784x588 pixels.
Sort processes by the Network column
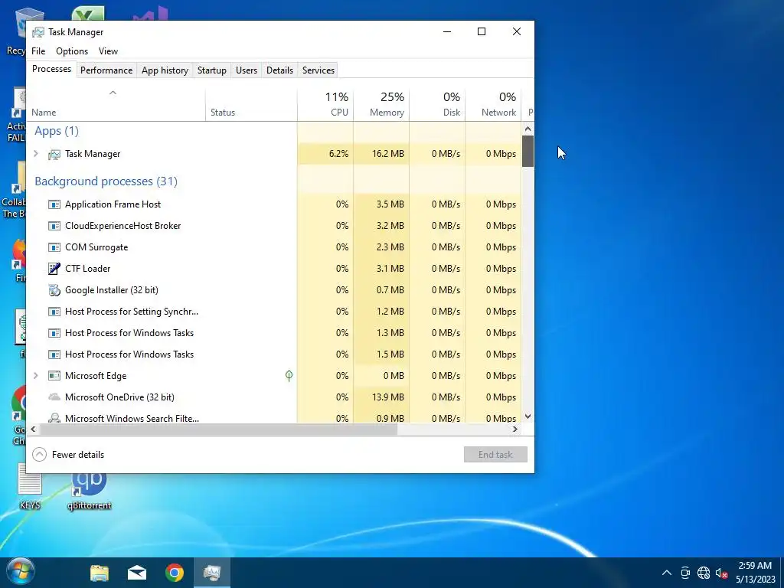point(493,105)
